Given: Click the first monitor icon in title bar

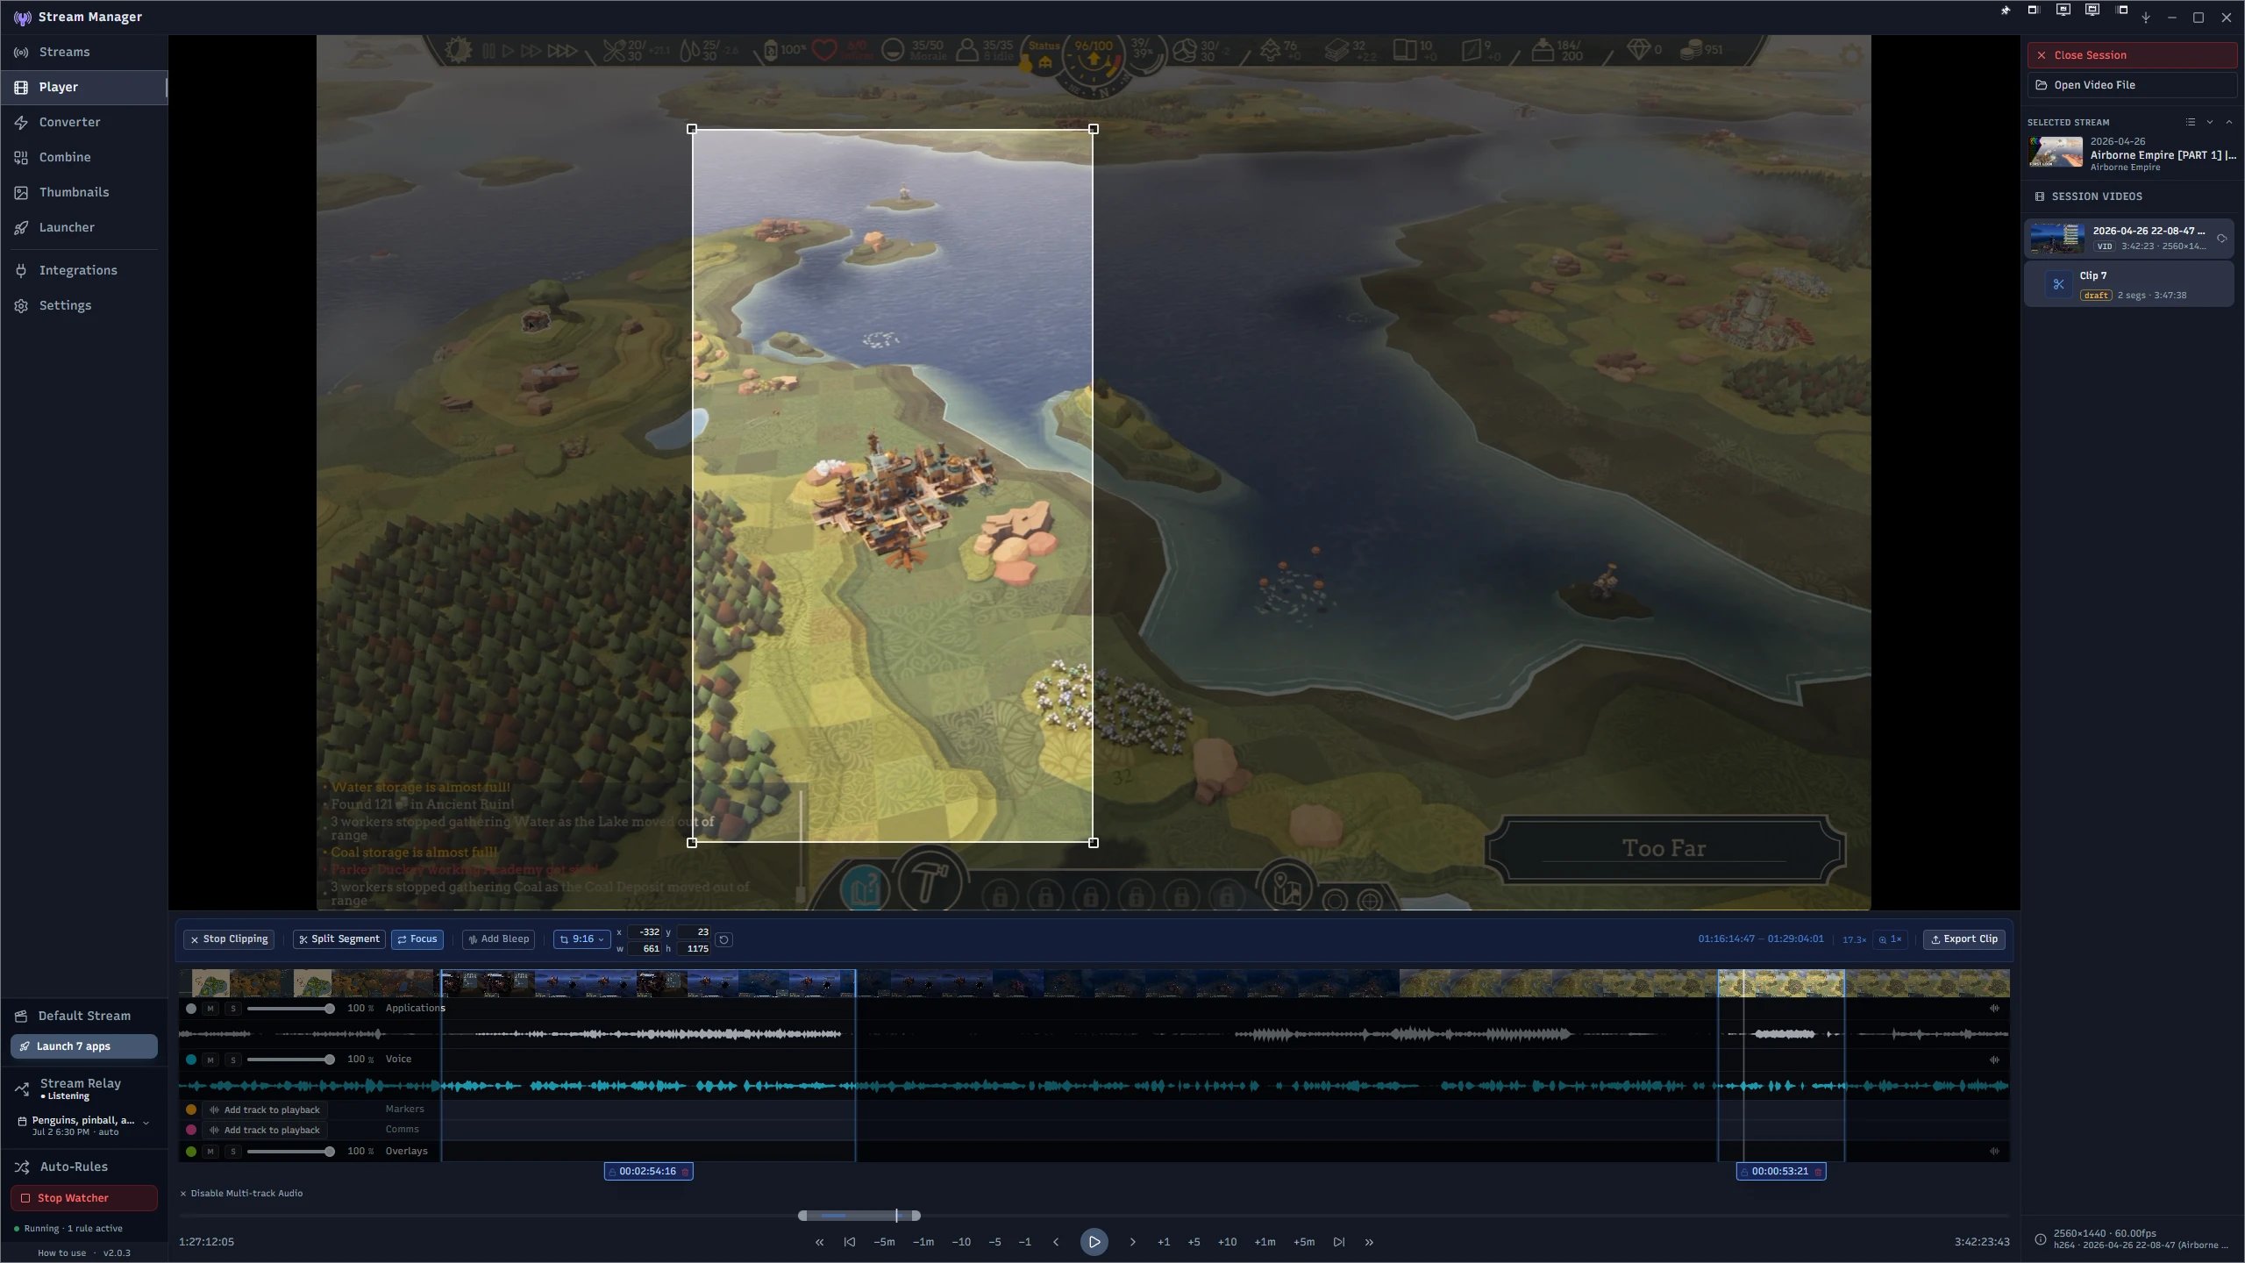Looking at the screenshot, I should pyautogui.click(x=2063, y=11).
